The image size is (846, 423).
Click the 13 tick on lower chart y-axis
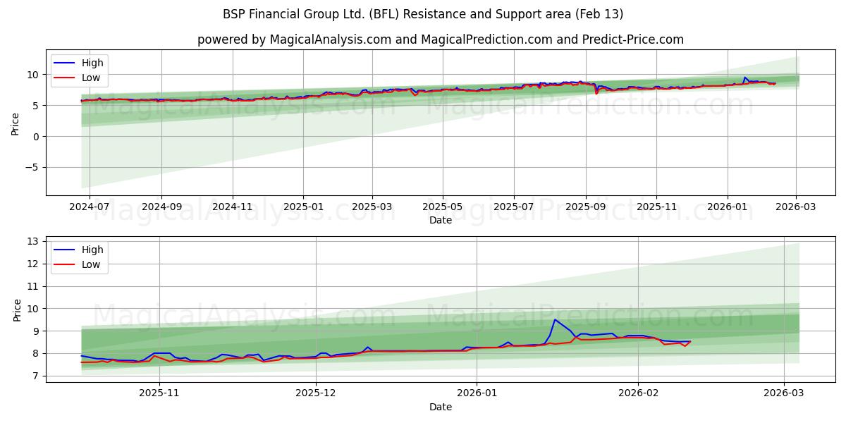35,241
